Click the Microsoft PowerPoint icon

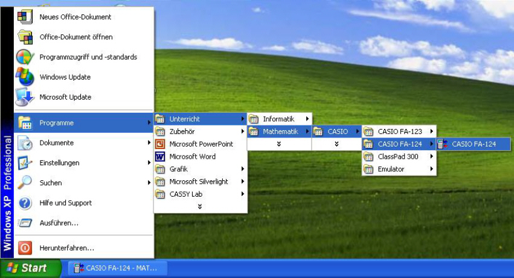[x=160, y=144]
